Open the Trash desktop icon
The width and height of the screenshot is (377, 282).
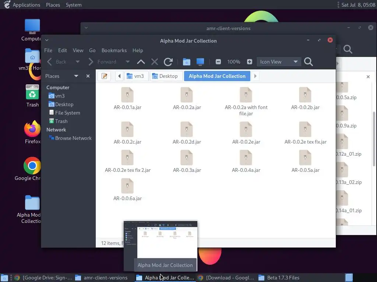[32, 96]
